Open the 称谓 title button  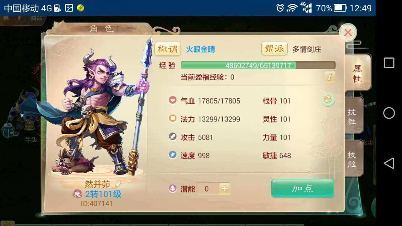tap(168, 49)
